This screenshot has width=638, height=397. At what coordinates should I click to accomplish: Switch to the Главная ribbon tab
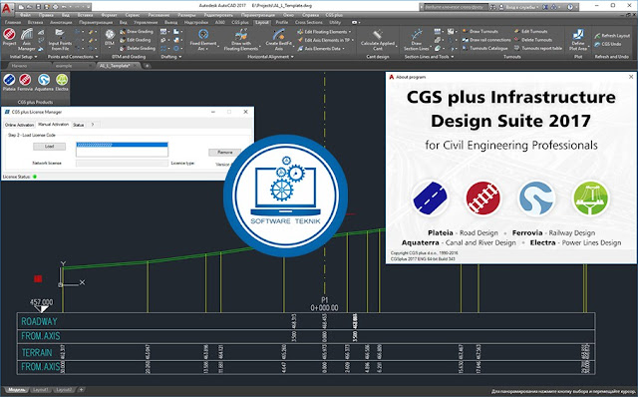(x=13, y=22)
